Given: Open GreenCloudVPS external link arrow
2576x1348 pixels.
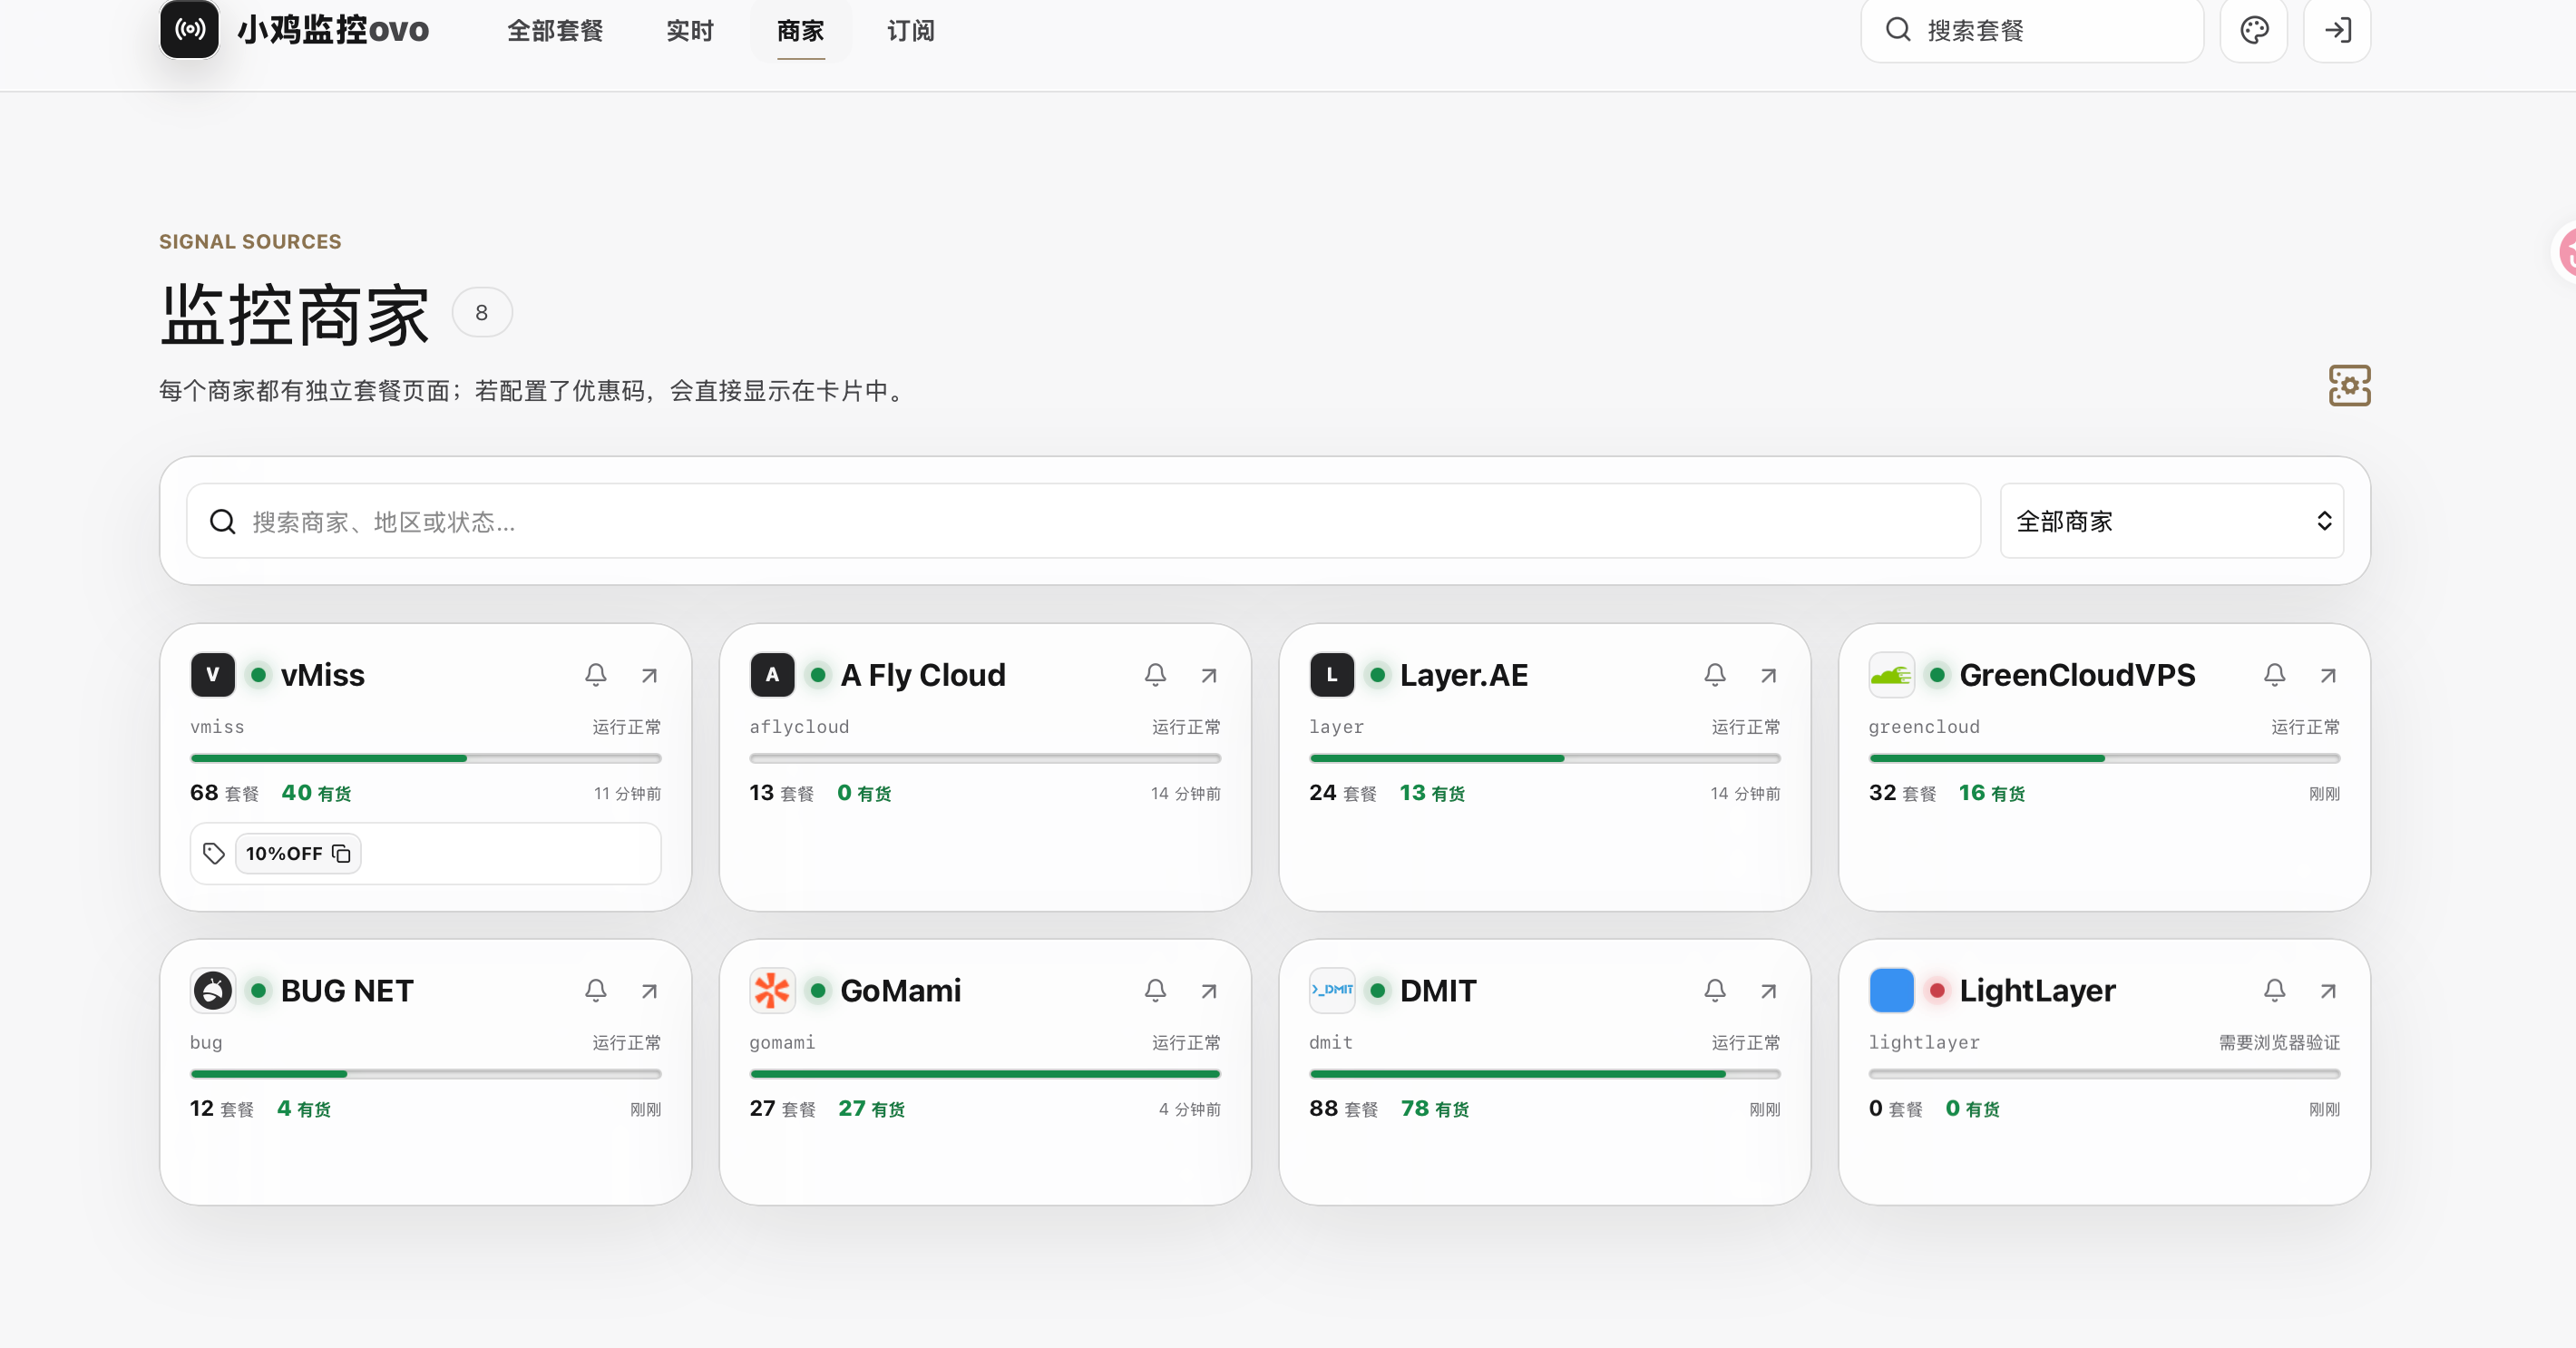Looking at the screenshot, I should 2328,675.
